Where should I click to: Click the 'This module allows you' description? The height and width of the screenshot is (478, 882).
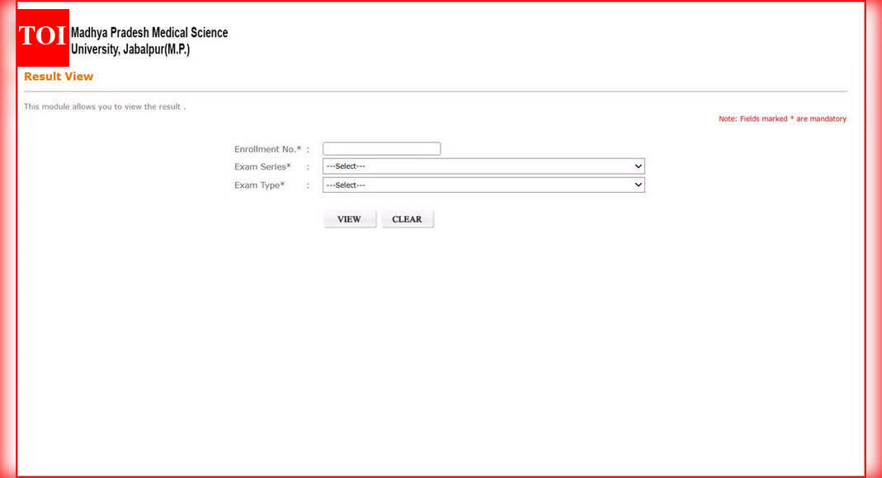(105, 106)
